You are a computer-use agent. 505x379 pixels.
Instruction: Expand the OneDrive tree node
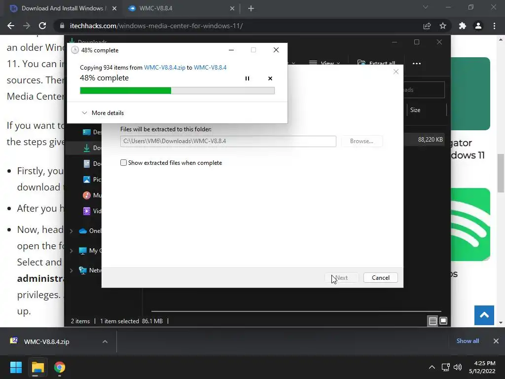(72, 231)
